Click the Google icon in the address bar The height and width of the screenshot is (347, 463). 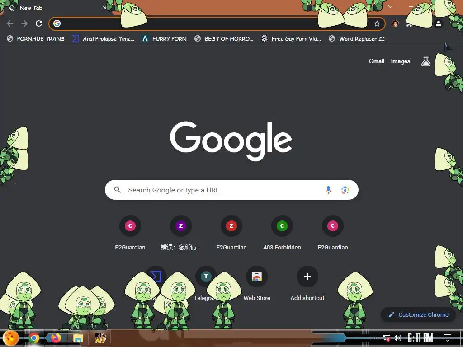pyautogui.click(x=57, y=23)
